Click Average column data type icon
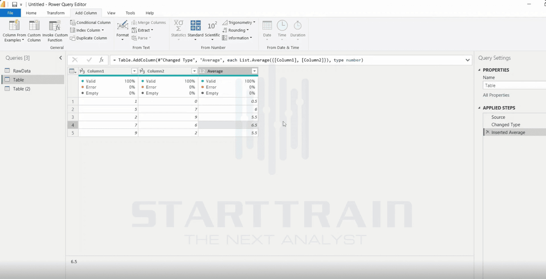The height and width of the screenshot is (279, 546). point(202,71)
